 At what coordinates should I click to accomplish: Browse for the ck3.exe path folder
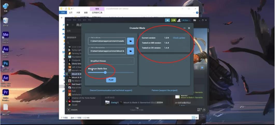click(130, 41)
